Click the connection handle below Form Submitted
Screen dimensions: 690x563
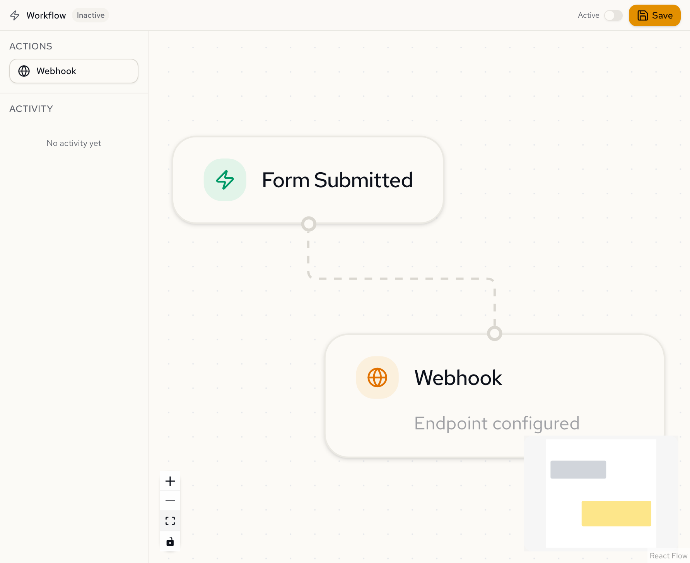[x=308, y=224]
